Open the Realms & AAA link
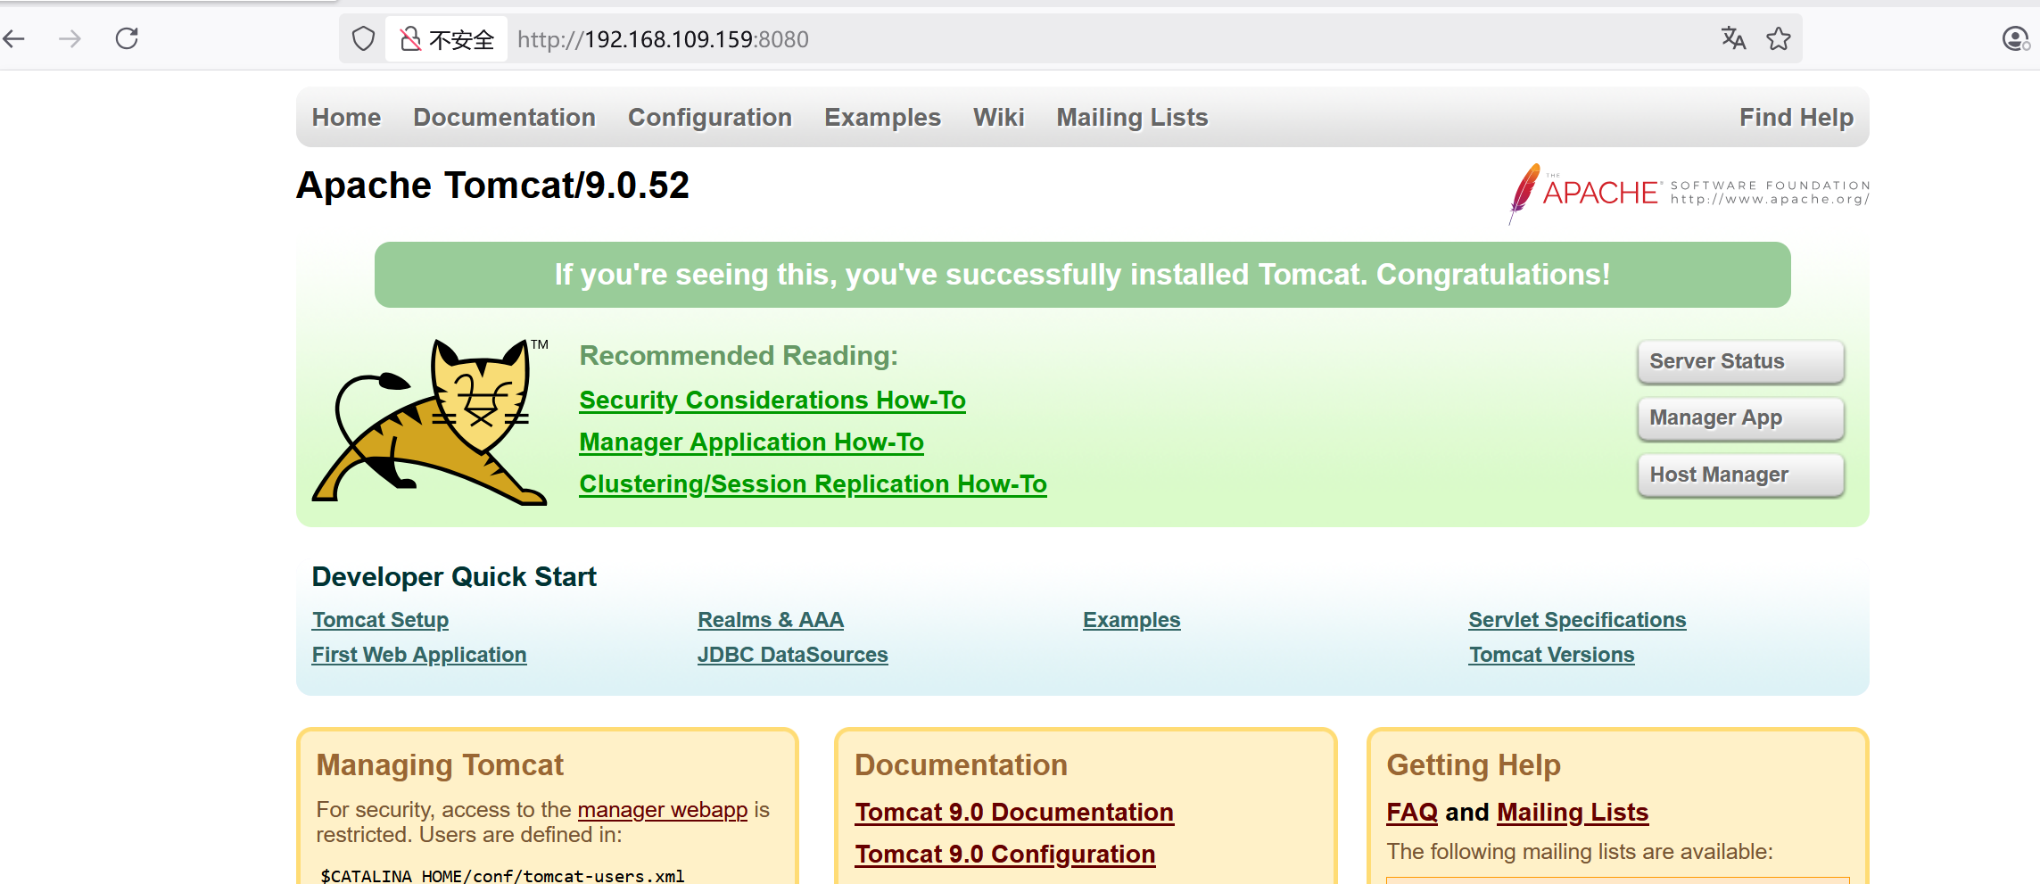This screenshot has height=884, width=2040. (x=771, y=620)
